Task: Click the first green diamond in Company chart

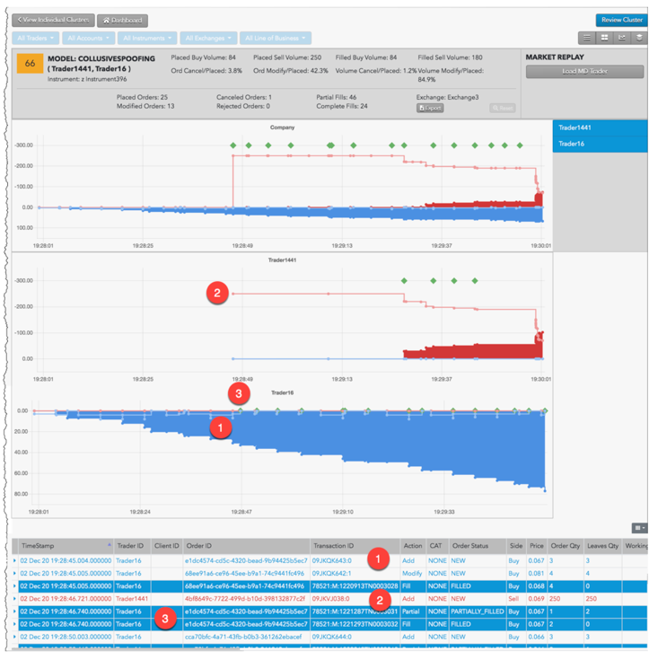Action: click(233, 145)
